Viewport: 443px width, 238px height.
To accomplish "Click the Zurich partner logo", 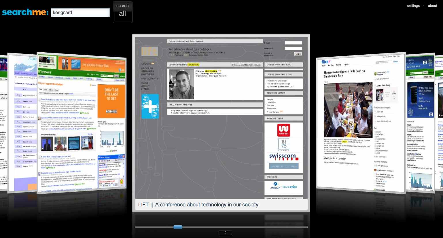I will pos(276,186).
